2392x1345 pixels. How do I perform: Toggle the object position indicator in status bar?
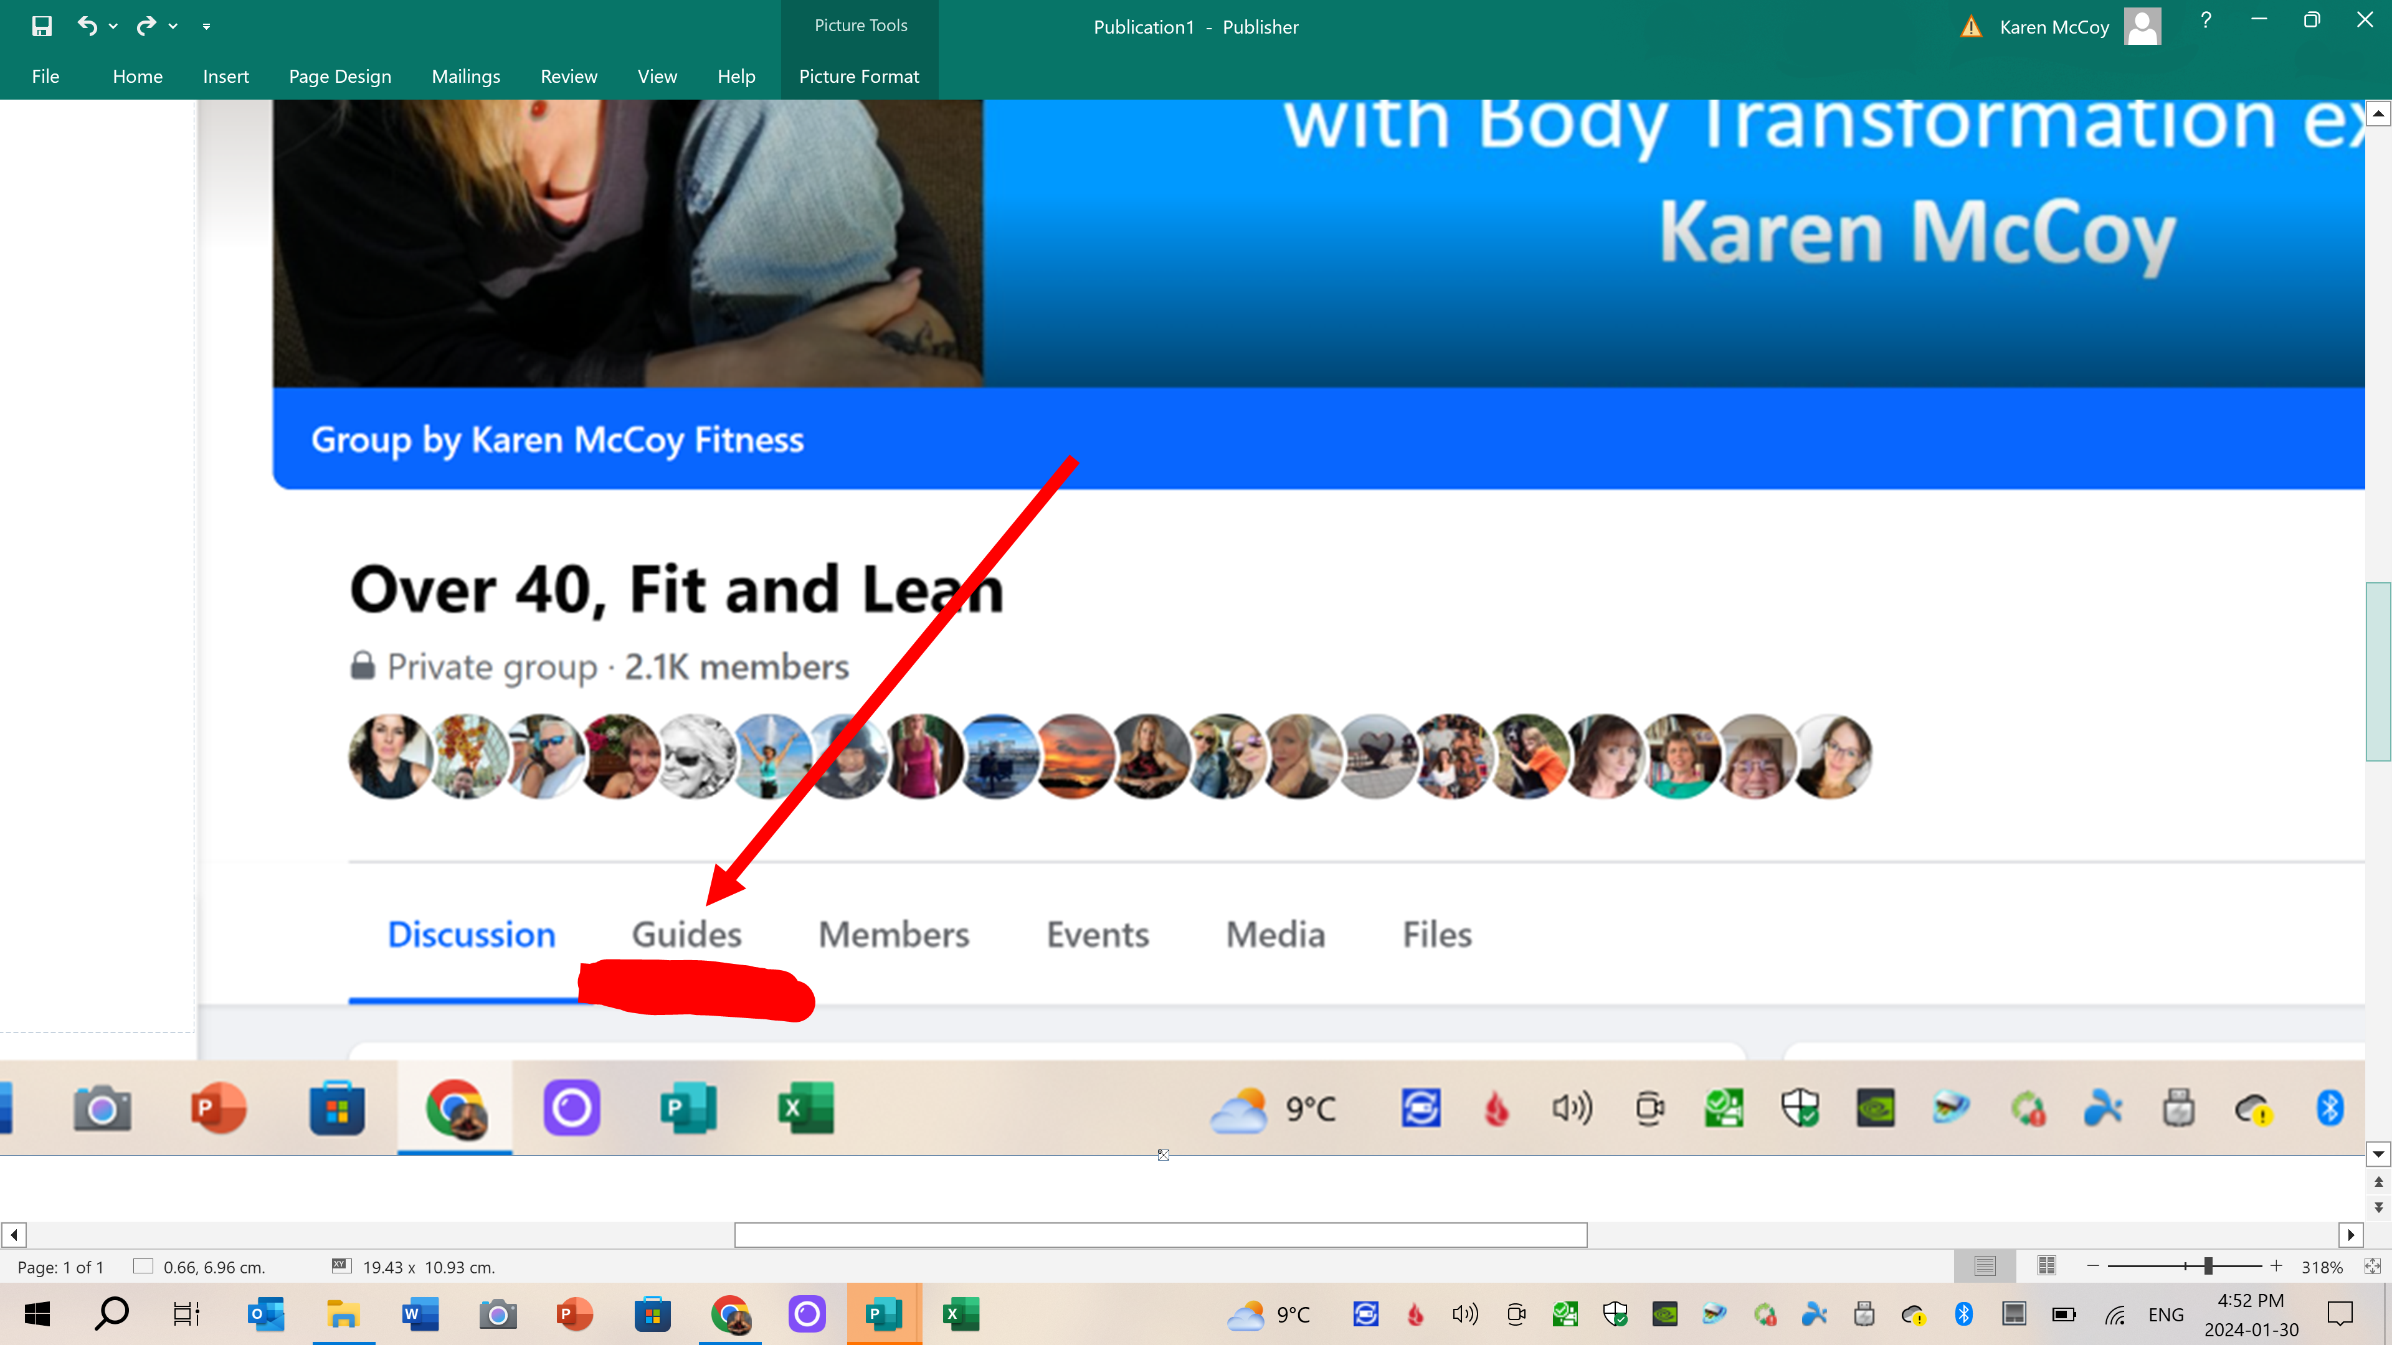pos(143,1266)
